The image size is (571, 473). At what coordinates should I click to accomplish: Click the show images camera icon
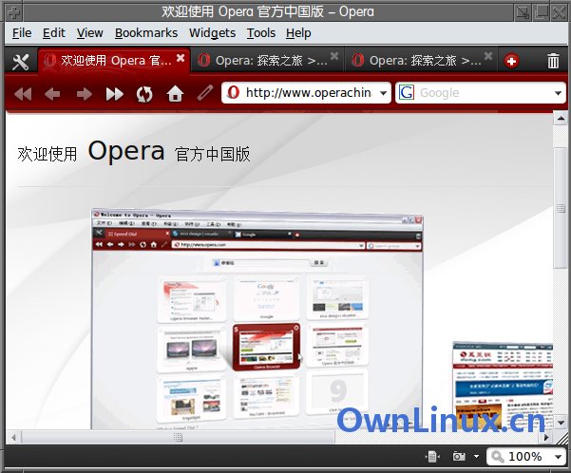point(459,456)
